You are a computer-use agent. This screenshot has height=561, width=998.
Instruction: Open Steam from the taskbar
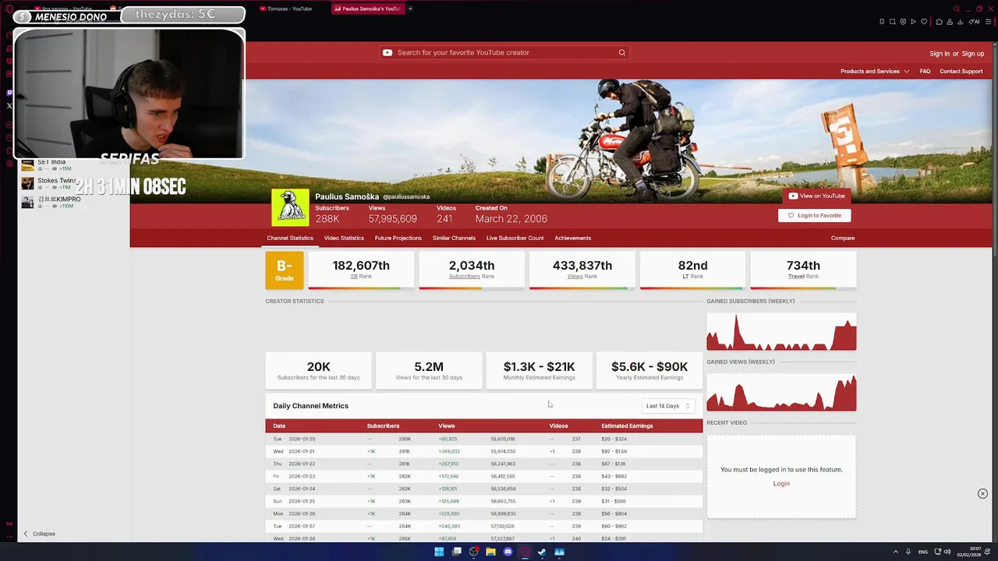[x=542, y=552]
